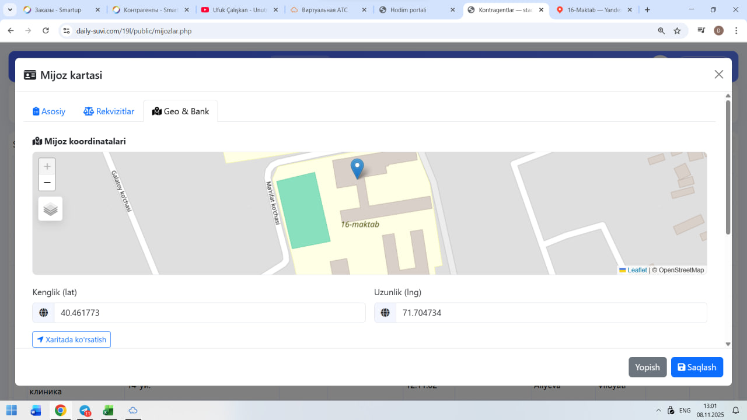The width and height of the screenshot is (747, 420).
Task: Click the Kenglik latitude input field
Action: tap(209, 313)
